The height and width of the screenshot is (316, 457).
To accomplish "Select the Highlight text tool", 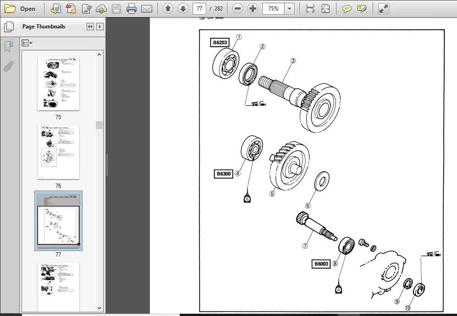I will [362, 9].
